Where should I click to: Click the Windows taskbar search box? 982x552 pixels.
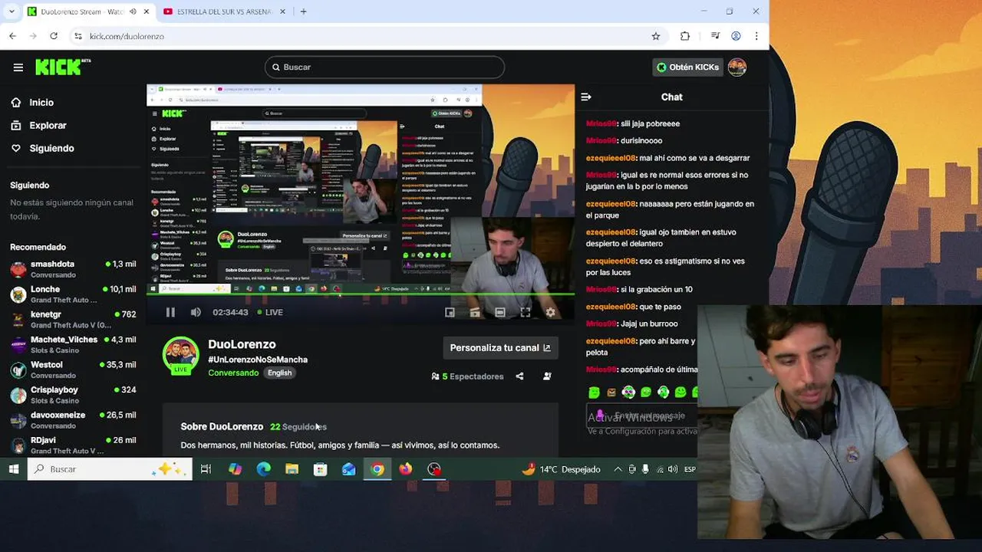(110, 469)
